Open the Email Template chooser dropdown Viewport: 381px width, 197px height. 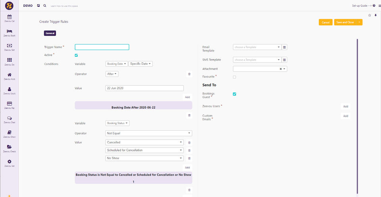click(x=257, y=47)
